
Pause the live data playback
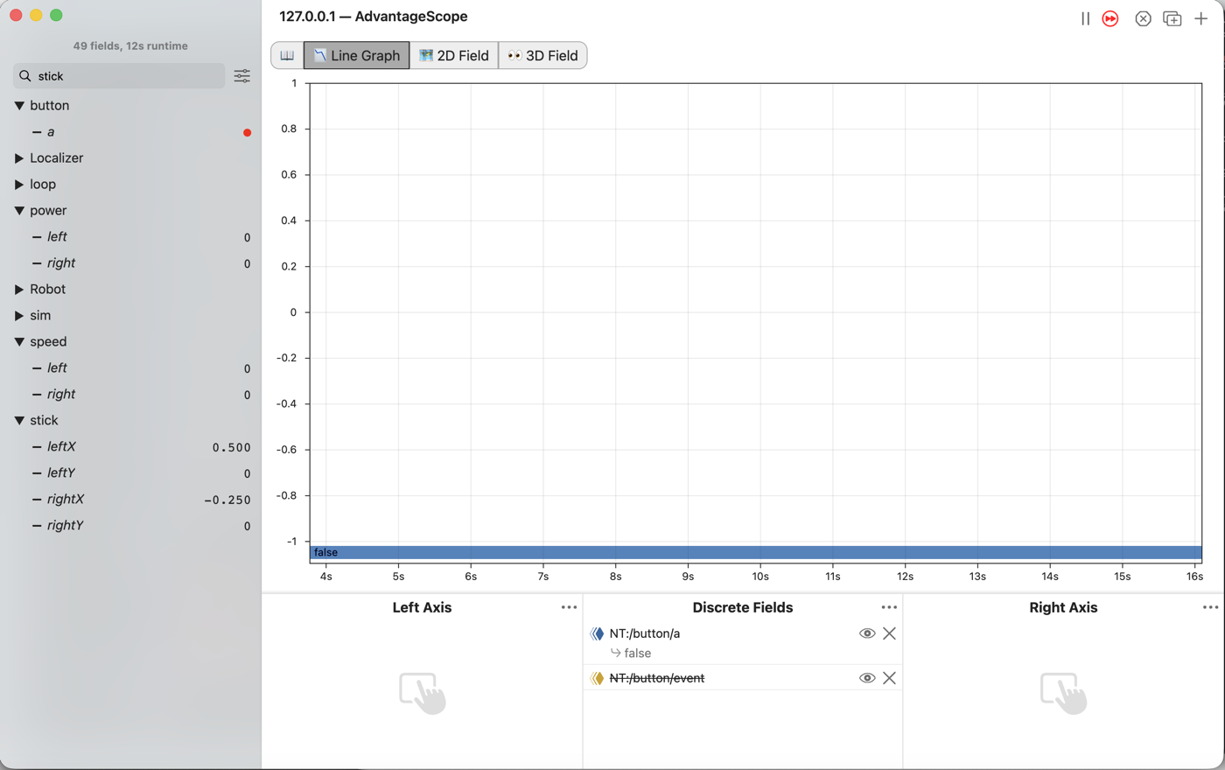(x=1085, y=18)
